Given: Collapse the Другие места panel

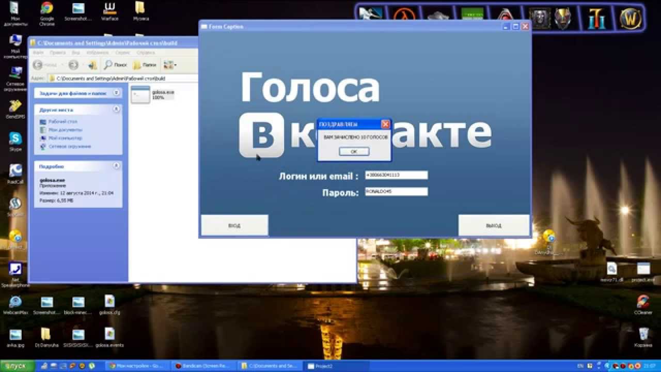Looking at the screenshot, I should tap(116, 110).
